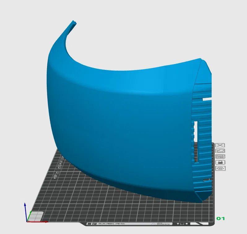The width and height of the screenshot is (247, 234).
Task: Click the auto-orient plate icon
Action: [x=220, y=151]
